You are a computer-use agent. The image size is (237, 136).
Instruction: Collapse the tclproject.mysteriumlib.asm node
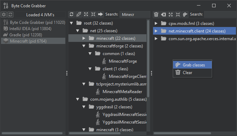click(x=84, y=84)
